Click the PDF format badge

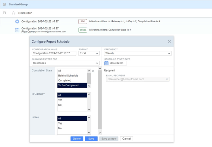(x=83, y=21)
